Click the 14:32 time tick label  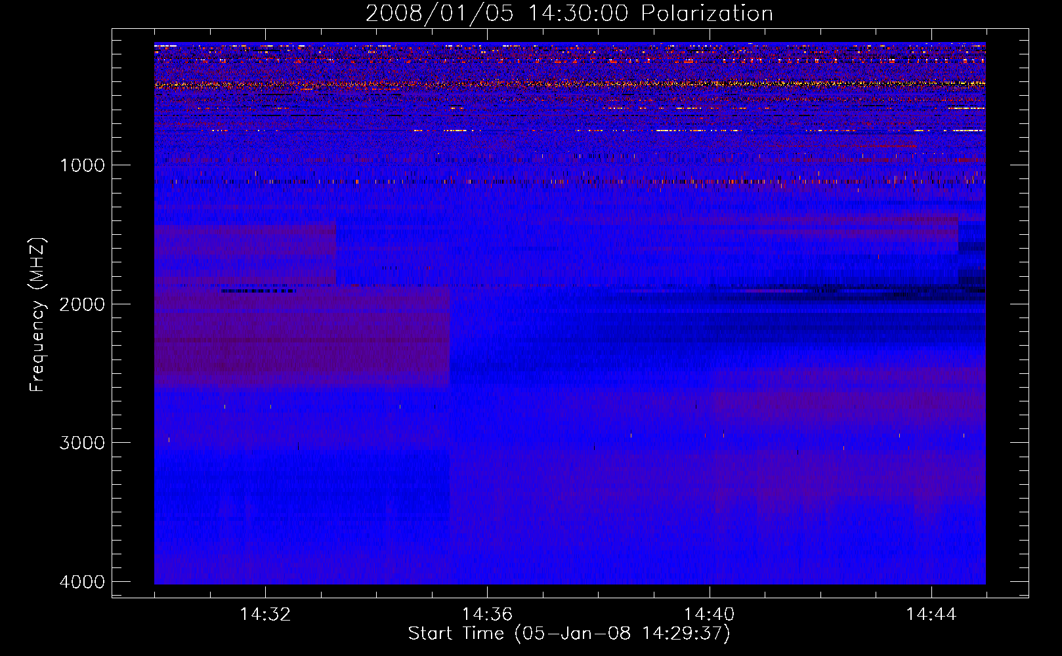click(265, 615)
